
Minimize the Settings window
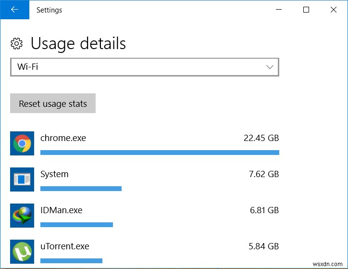pos(279,10)
